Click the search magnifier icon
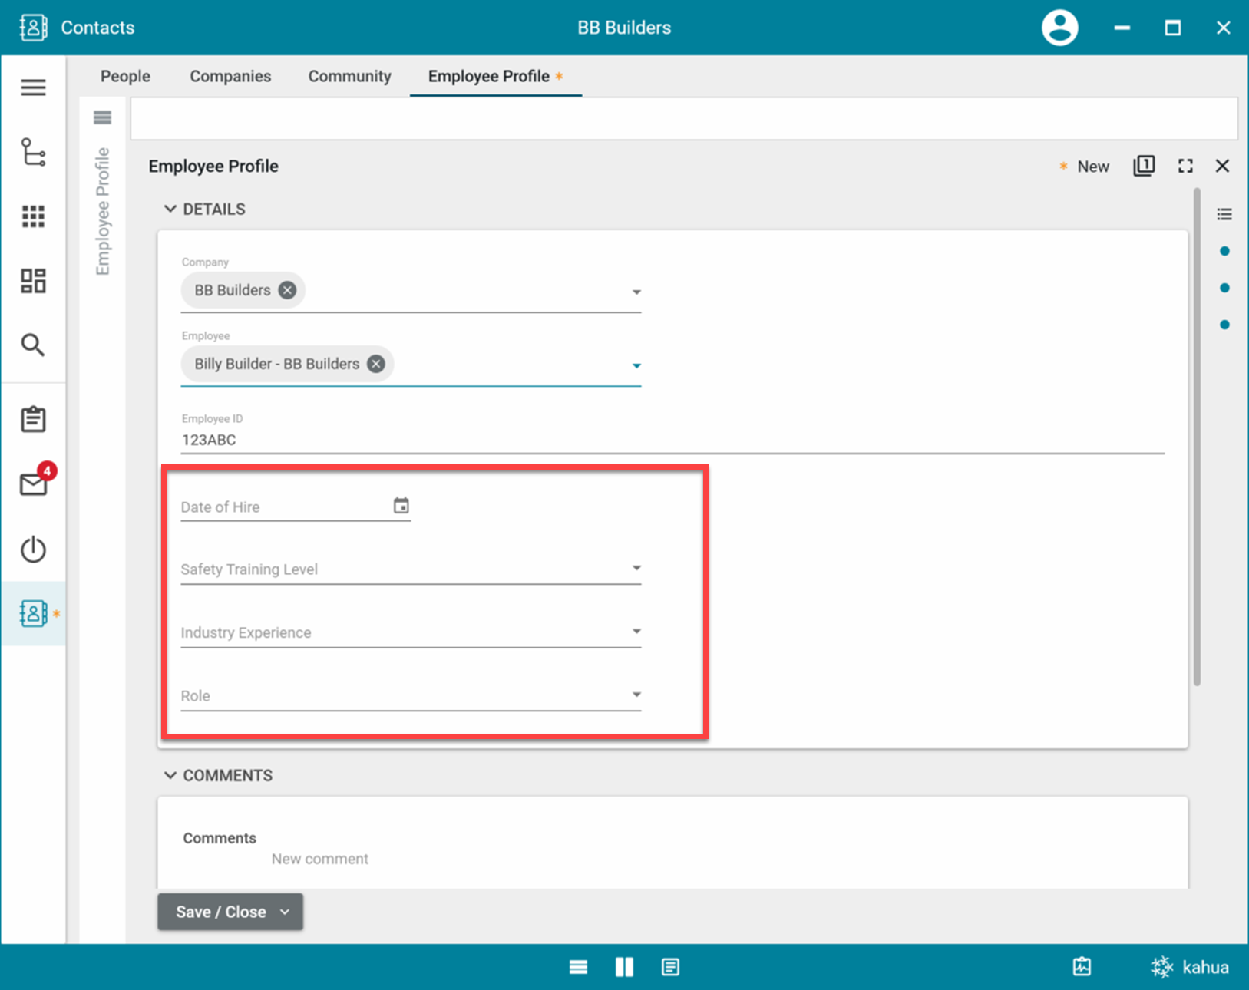This screenshot has height=990, width=1249. pyautogui.click(x=33, y=345)
